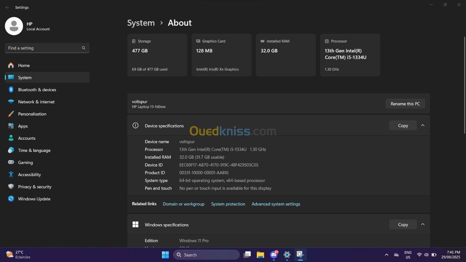Collapse the Device specifications section
466x262 pixels.
click(423, 125)
